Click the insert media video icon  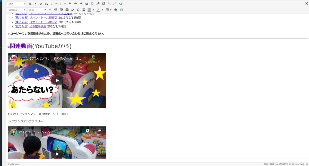point(121,10)
